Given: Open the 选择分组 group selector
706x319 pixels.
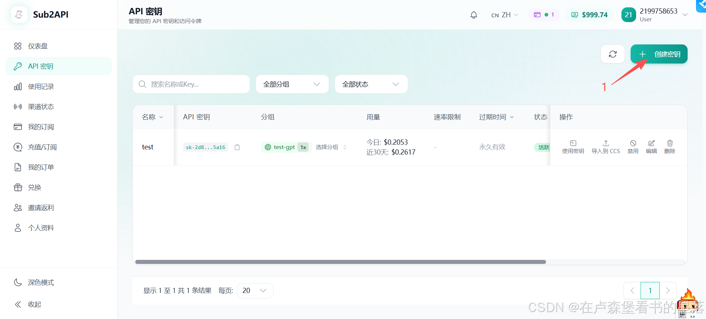Looking at the screenshot, I should (331, 147).
